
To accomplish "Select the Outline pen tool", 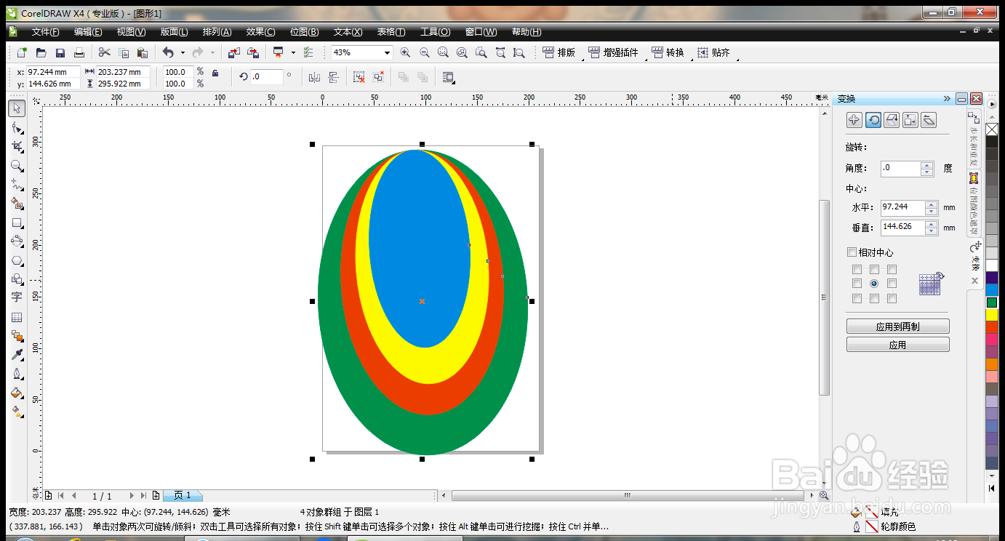I will (x=17, y=374).
